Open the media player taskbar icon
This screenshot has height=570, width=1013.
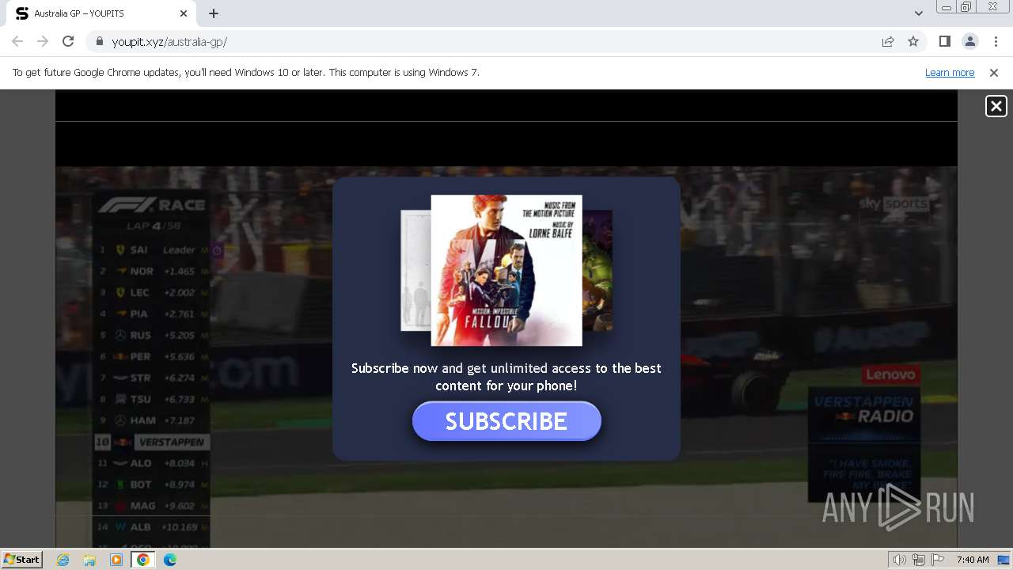pyautogui.click(x=116, y=560)
